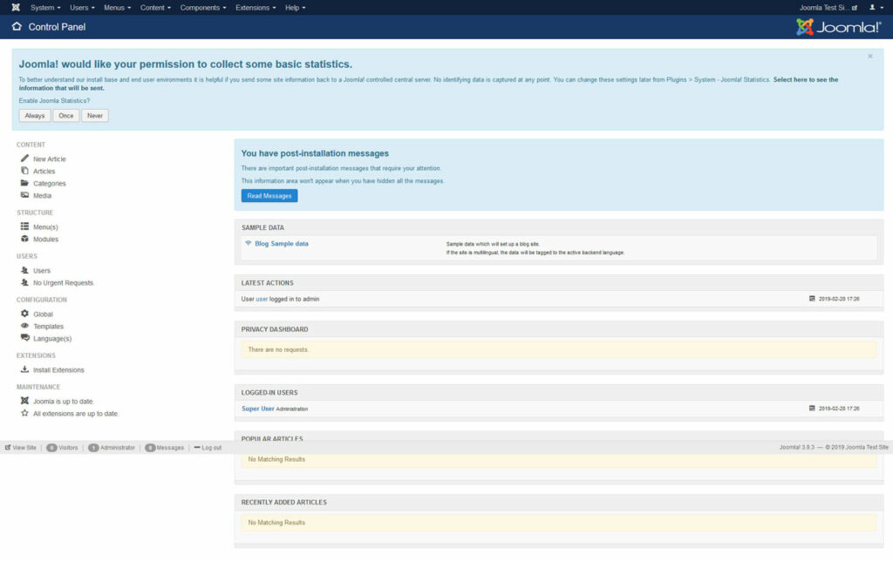Click the calendar icon in Logged-in Users row
The height and width of the screenshot is (561, 893).
[x=812, y=408]
